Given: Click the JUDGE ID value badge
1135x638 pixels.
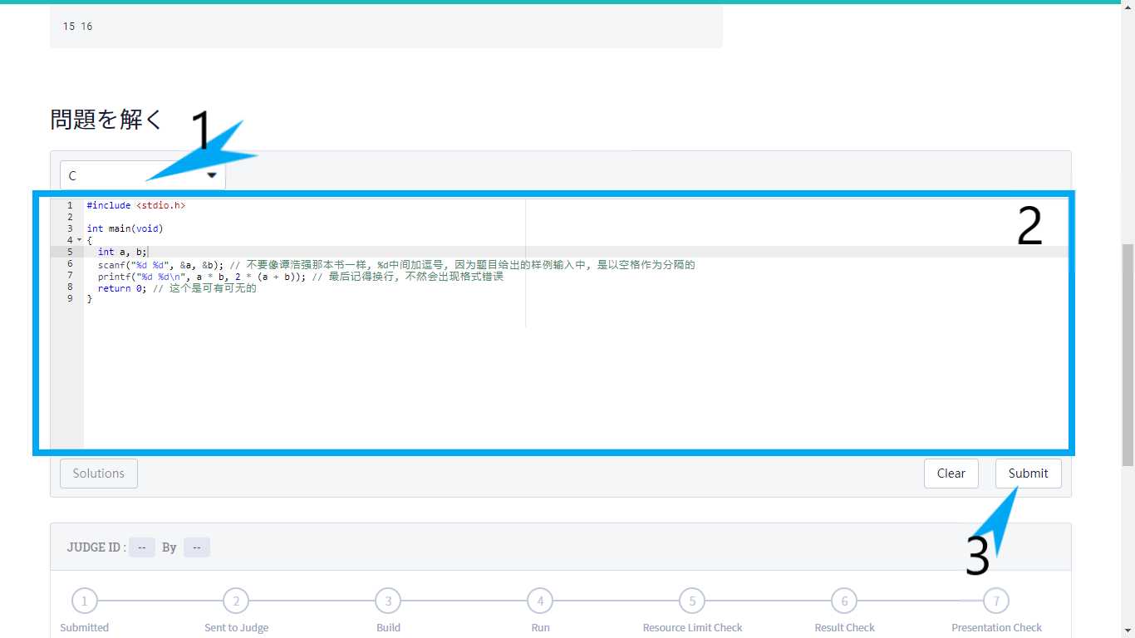Looking at the screenshot, I should [142, 547].
